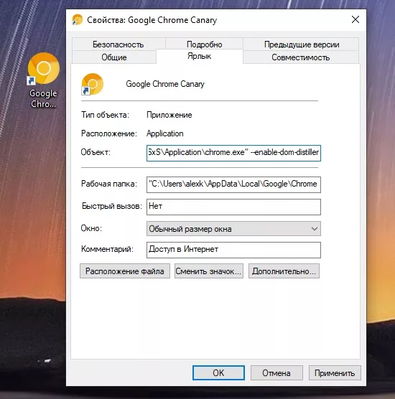The height and width of the screenshot is (399, 395).
Task: Select the Общие tab
Action: click(114, 57)
